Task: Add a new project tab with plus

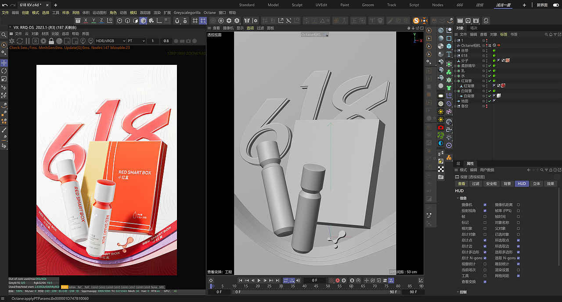Action: (55, 5)
